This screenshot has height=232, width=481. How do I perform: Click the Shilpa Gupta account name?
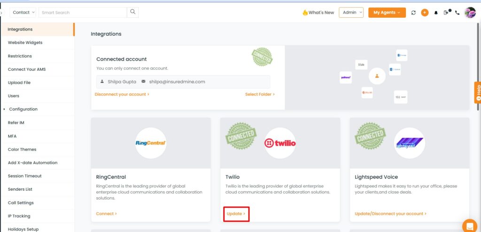coord(122,82)
